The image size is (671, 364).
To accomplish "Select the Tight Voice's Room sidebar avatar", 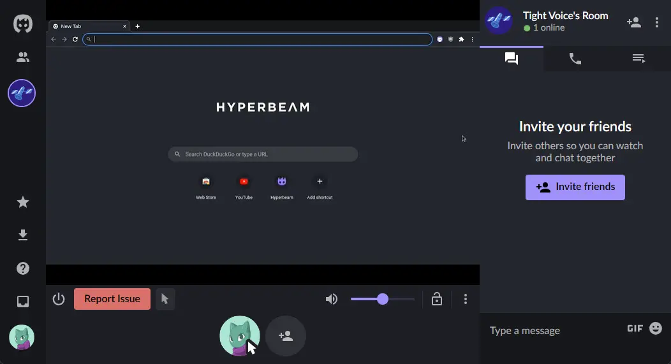I will pos(22,93).
